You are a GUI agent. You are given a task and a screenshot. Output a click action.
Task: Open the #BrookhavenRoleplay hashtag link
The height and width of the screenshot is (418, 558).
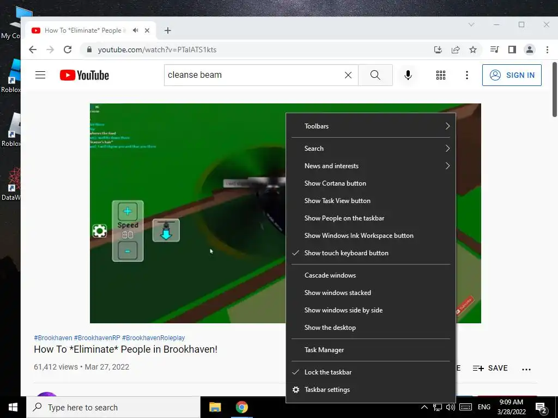coord(153,338)
